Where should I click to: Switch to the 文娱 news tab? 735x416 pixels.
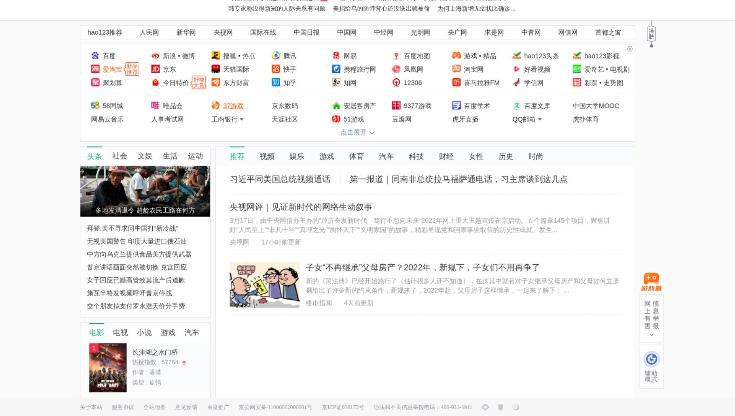145,156
